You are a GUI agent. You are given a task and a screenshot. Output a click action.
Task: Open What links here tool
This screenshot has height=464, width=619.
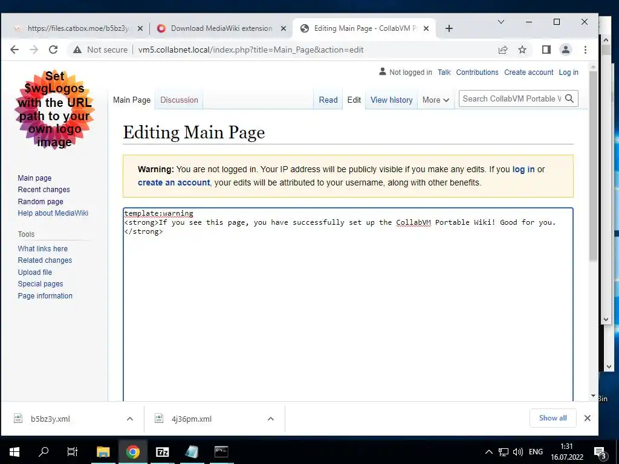[x=43, y=248]
